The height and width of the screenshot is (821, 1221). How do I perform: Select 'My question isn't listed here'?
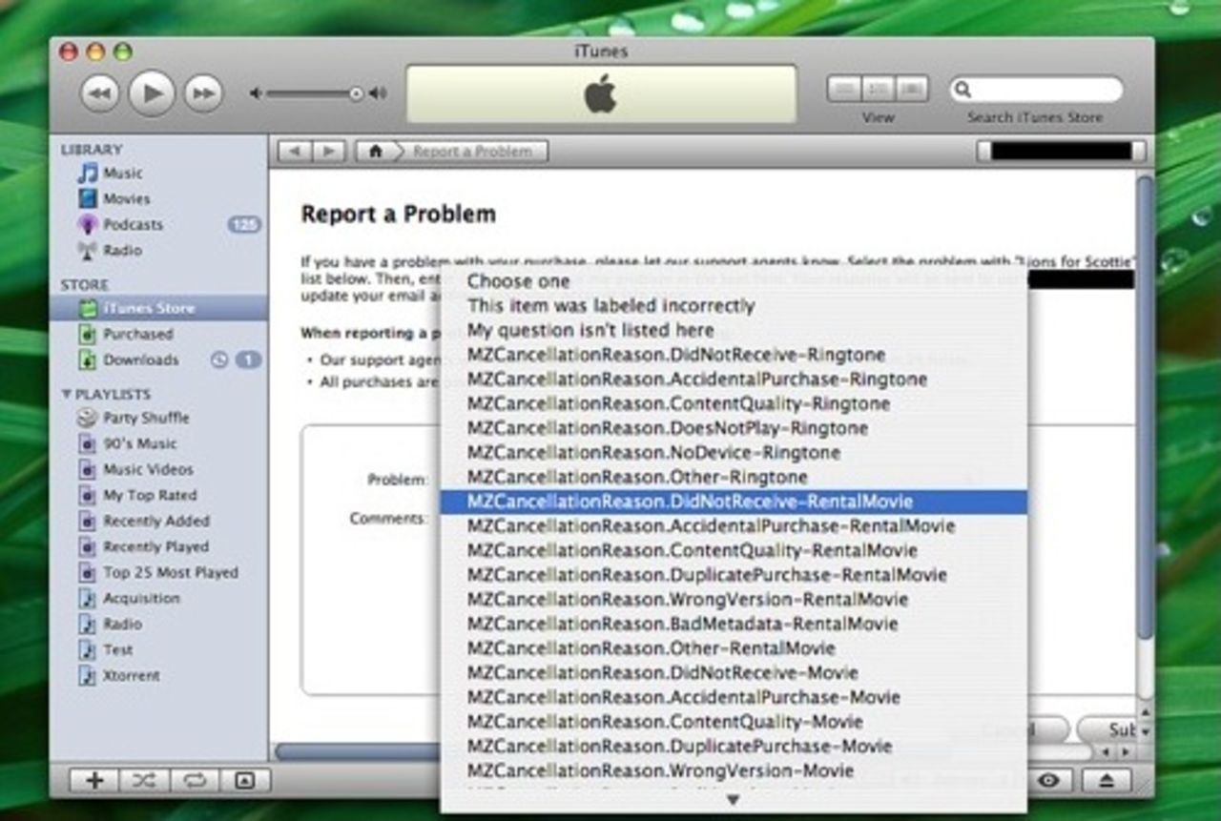pyautogui.click(x=590, y=330)
